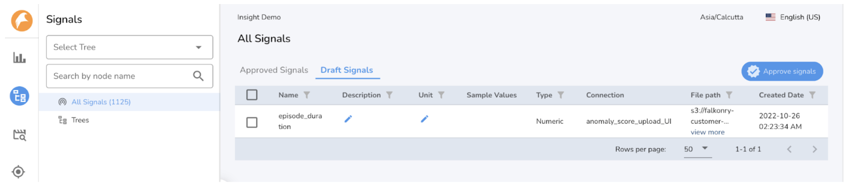This screenshot has width=844, height=187.
Task: Open the event search icon in sidebar
Action: (x=19, y=135)
